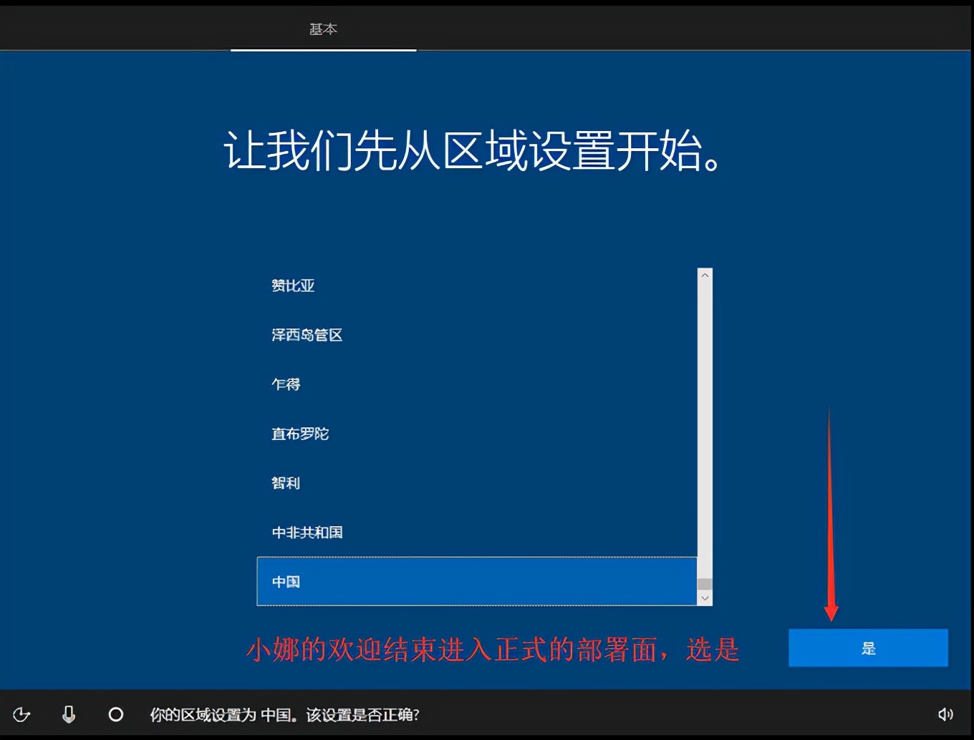Choose 乍得 as the region
974x740 pixels.
286,384
